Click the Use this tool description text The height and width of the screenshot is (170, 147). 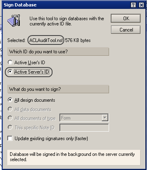pyautogui.click(x=67, y=21)
